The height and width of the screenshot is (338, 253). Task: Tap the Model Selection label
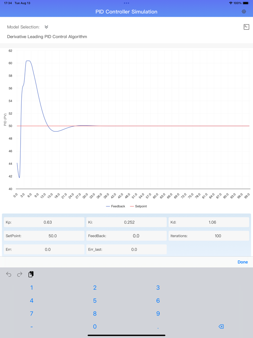(23, 27)
